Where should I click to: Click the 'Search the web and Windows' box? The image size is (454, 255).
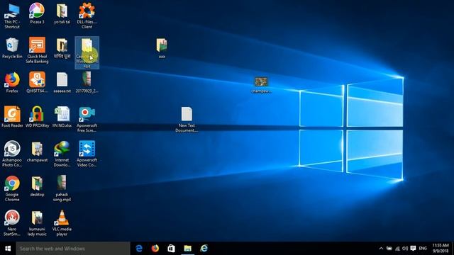73,249
